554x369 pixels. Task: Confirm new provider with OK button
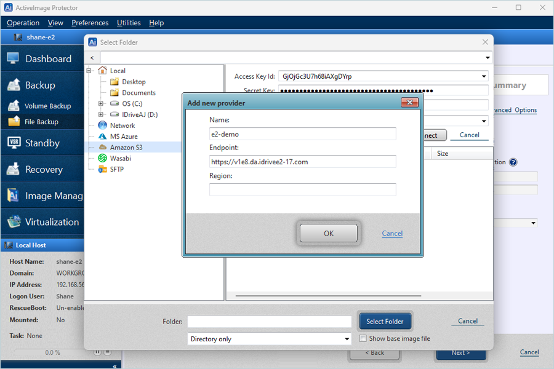pos(329,233)
